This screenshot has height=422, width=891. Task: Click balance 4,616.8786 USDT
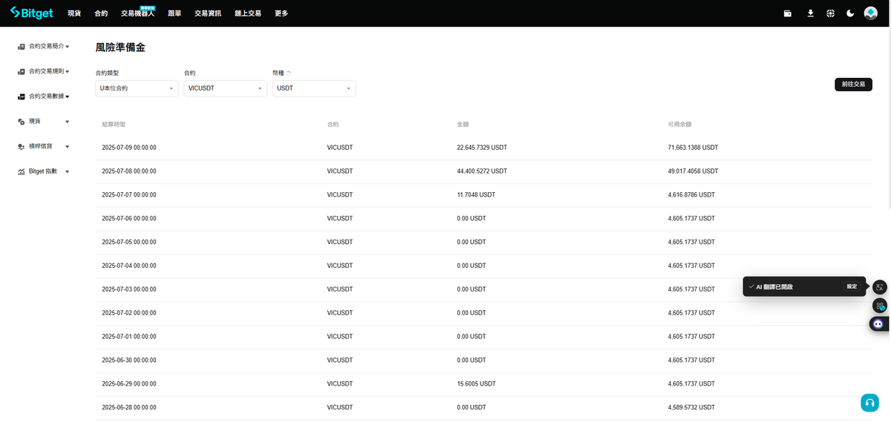click(x=691, y=195)
